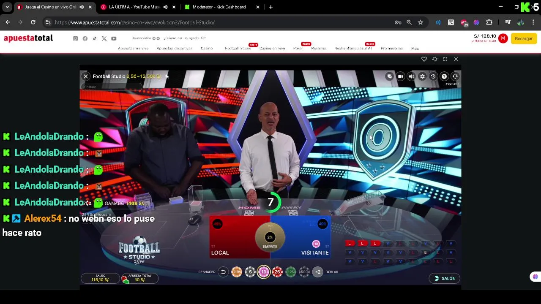Open the game help question mark
This screenshot has height=304, width=541.
tap(444, 76)
